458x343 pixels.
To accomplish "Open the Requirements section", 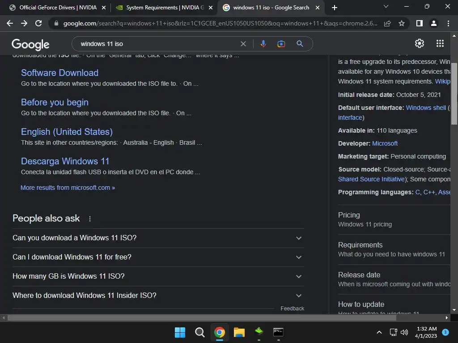I will point(394,249).
